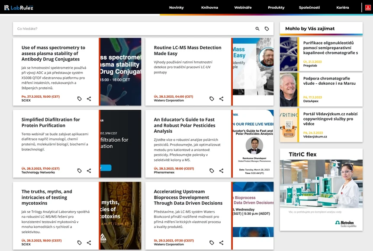Click date 'St, 29.3.2023, 07:30 (CEST)'
This screenshot has height=251, width=373.
pos(174,241)
